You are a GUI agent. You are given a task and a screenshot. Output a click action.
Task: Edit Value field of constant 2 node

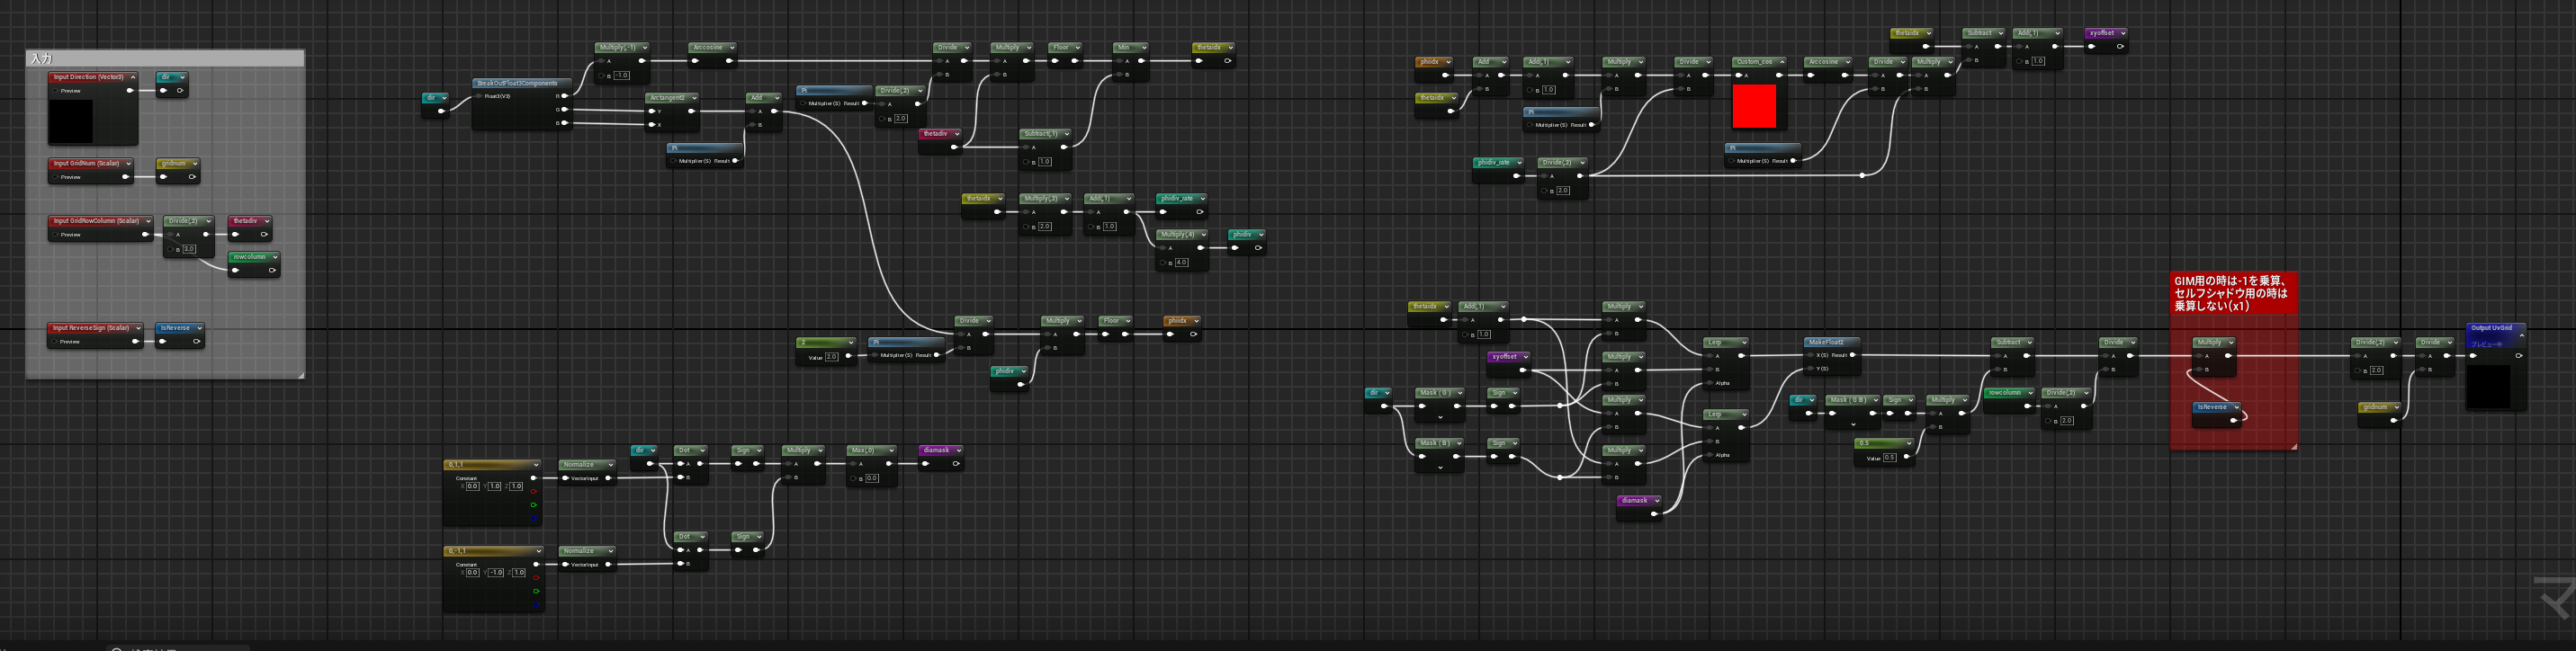pyautogui.click(x=831, y=357)
